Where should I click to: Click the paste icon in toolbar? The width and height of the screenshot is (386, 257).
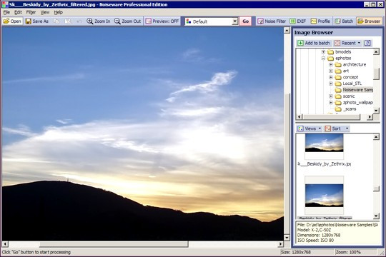[x=68, y=21]
